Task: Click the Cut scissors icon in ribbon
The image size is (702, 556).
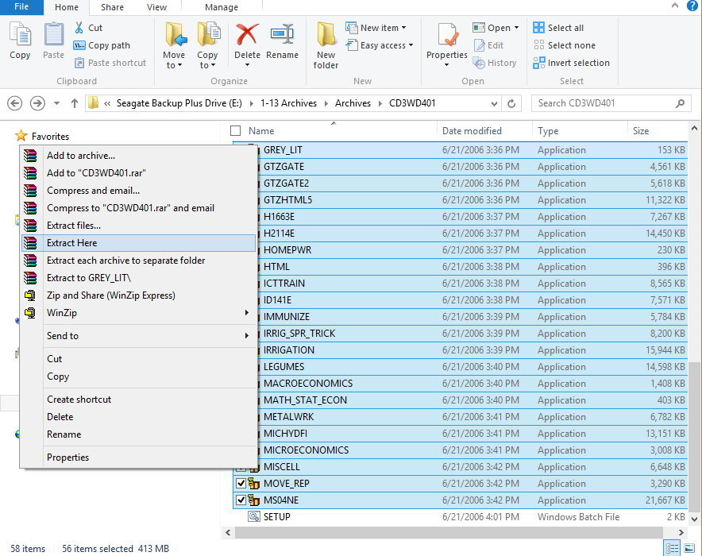Action: coord(79,28)
